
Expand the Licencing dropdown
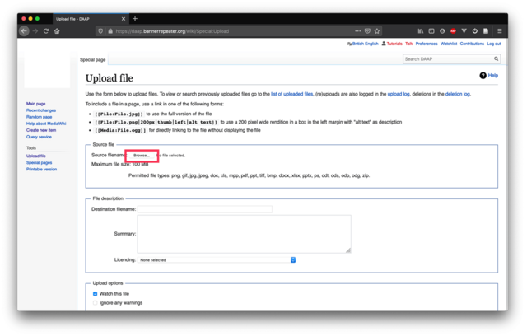pyautogui.click(x=216, y=259)
